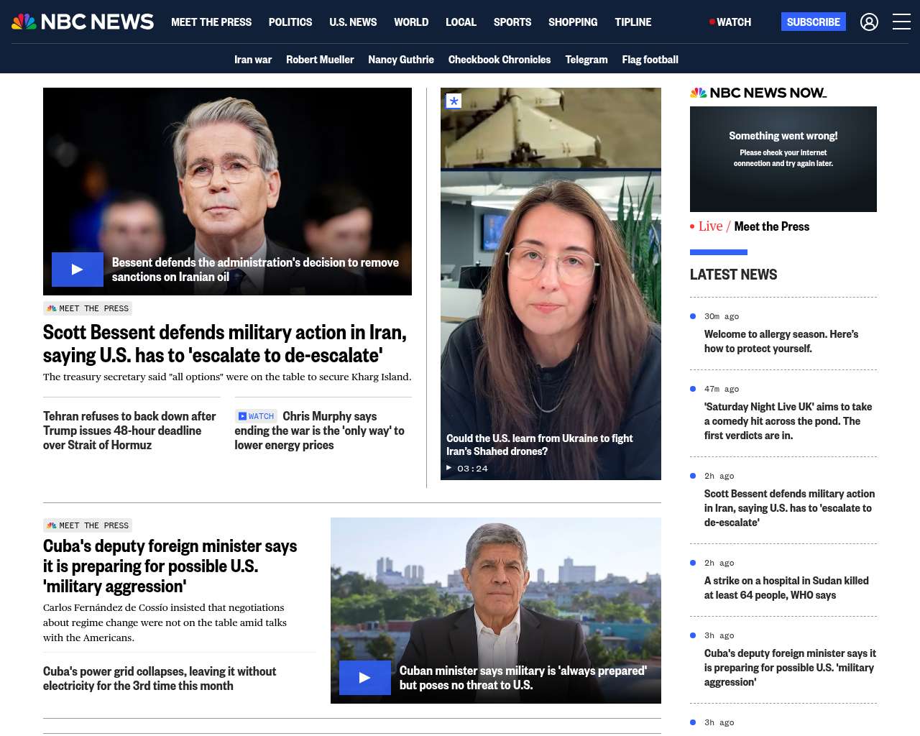920x736 pixels.
Task: Click the NBC News Now video player
Action: point(783,159)
